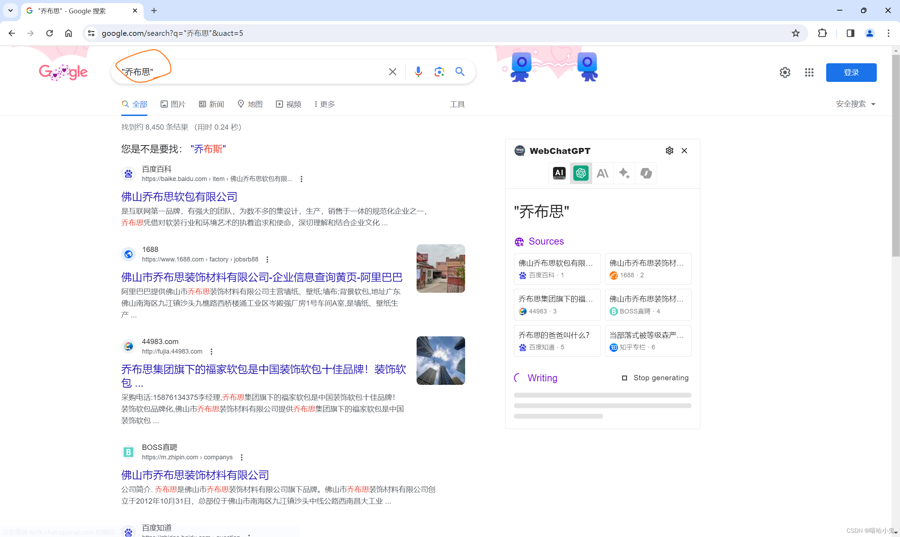
Task: Click the address bar URL
Action: coord(172,33)
